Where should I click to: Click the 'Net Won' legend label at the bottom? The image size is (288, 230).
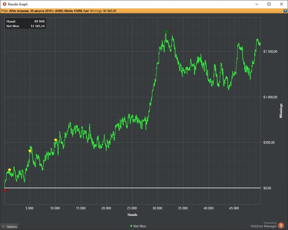click(140, 226)
